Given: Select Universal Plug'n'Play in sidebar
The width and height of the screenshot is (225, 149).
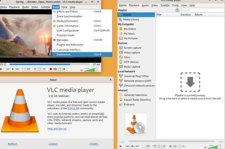Looking at the screenshot, I should point(136,76).
